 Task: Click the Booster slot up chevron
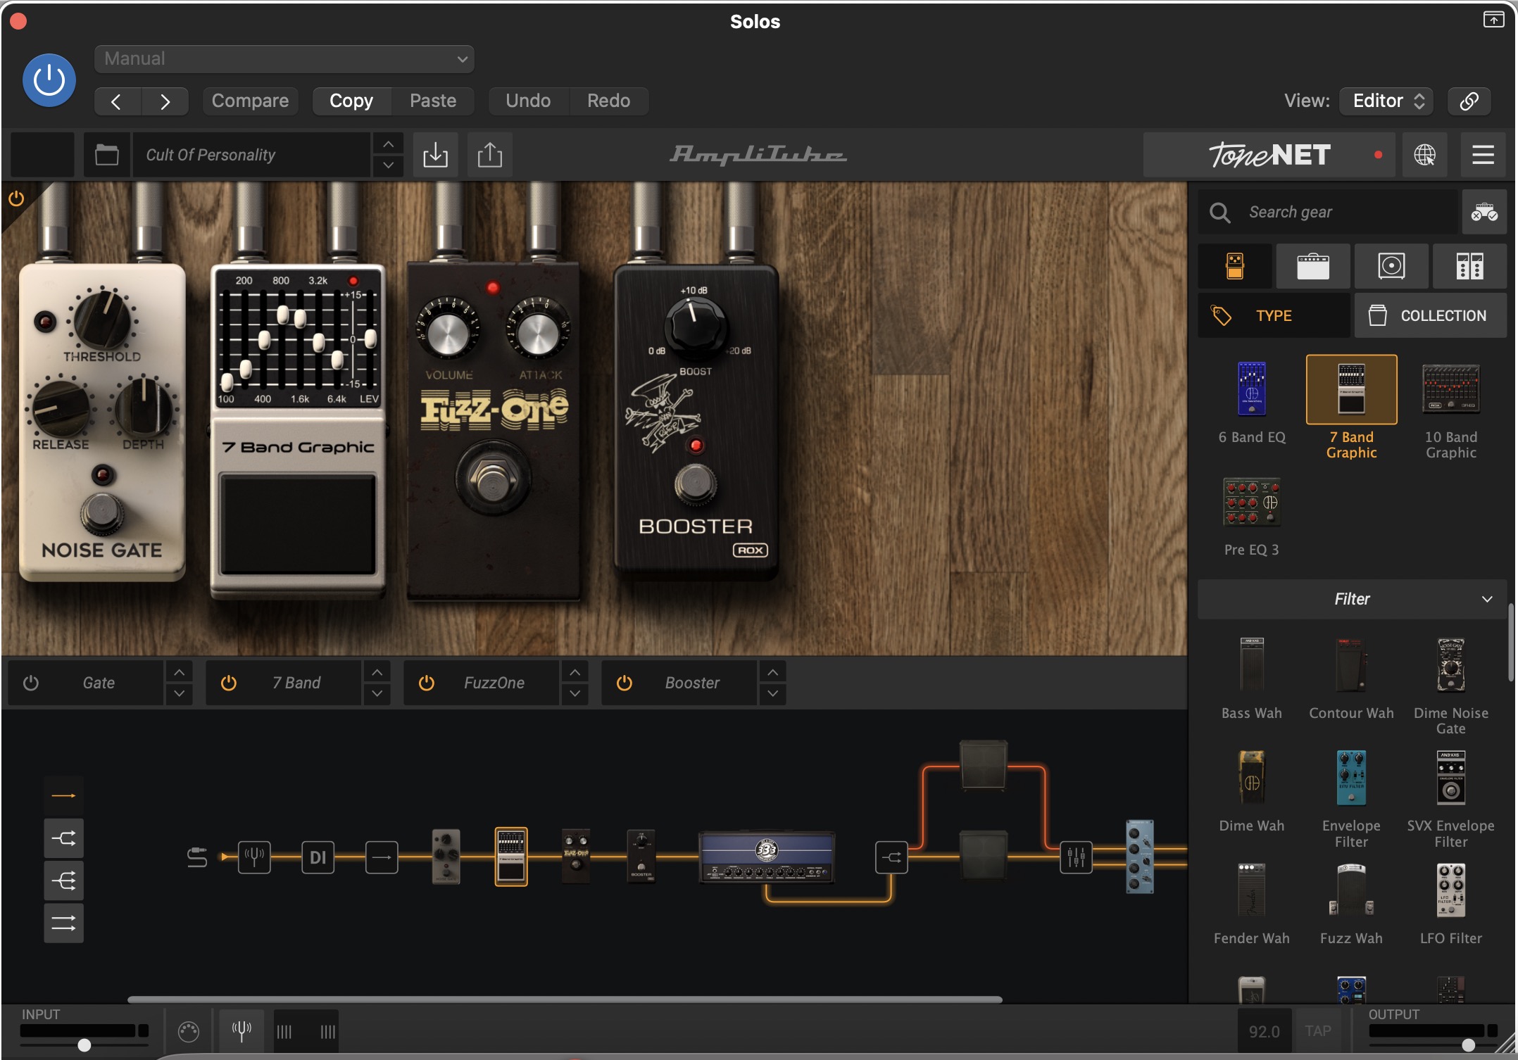click(x=773, y=672)
